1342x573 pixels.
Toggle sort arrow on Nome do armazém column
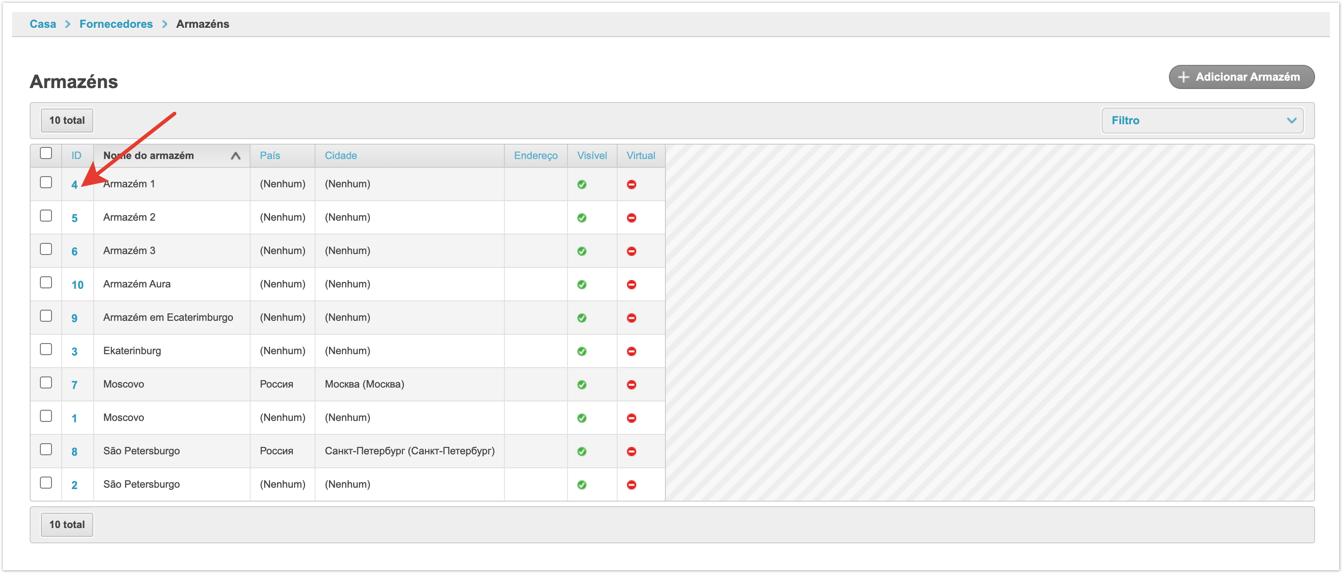235,156
